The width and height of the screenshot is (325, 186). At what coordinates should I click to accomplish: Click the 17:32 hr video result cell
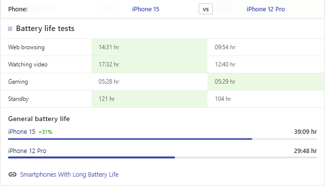149,64
